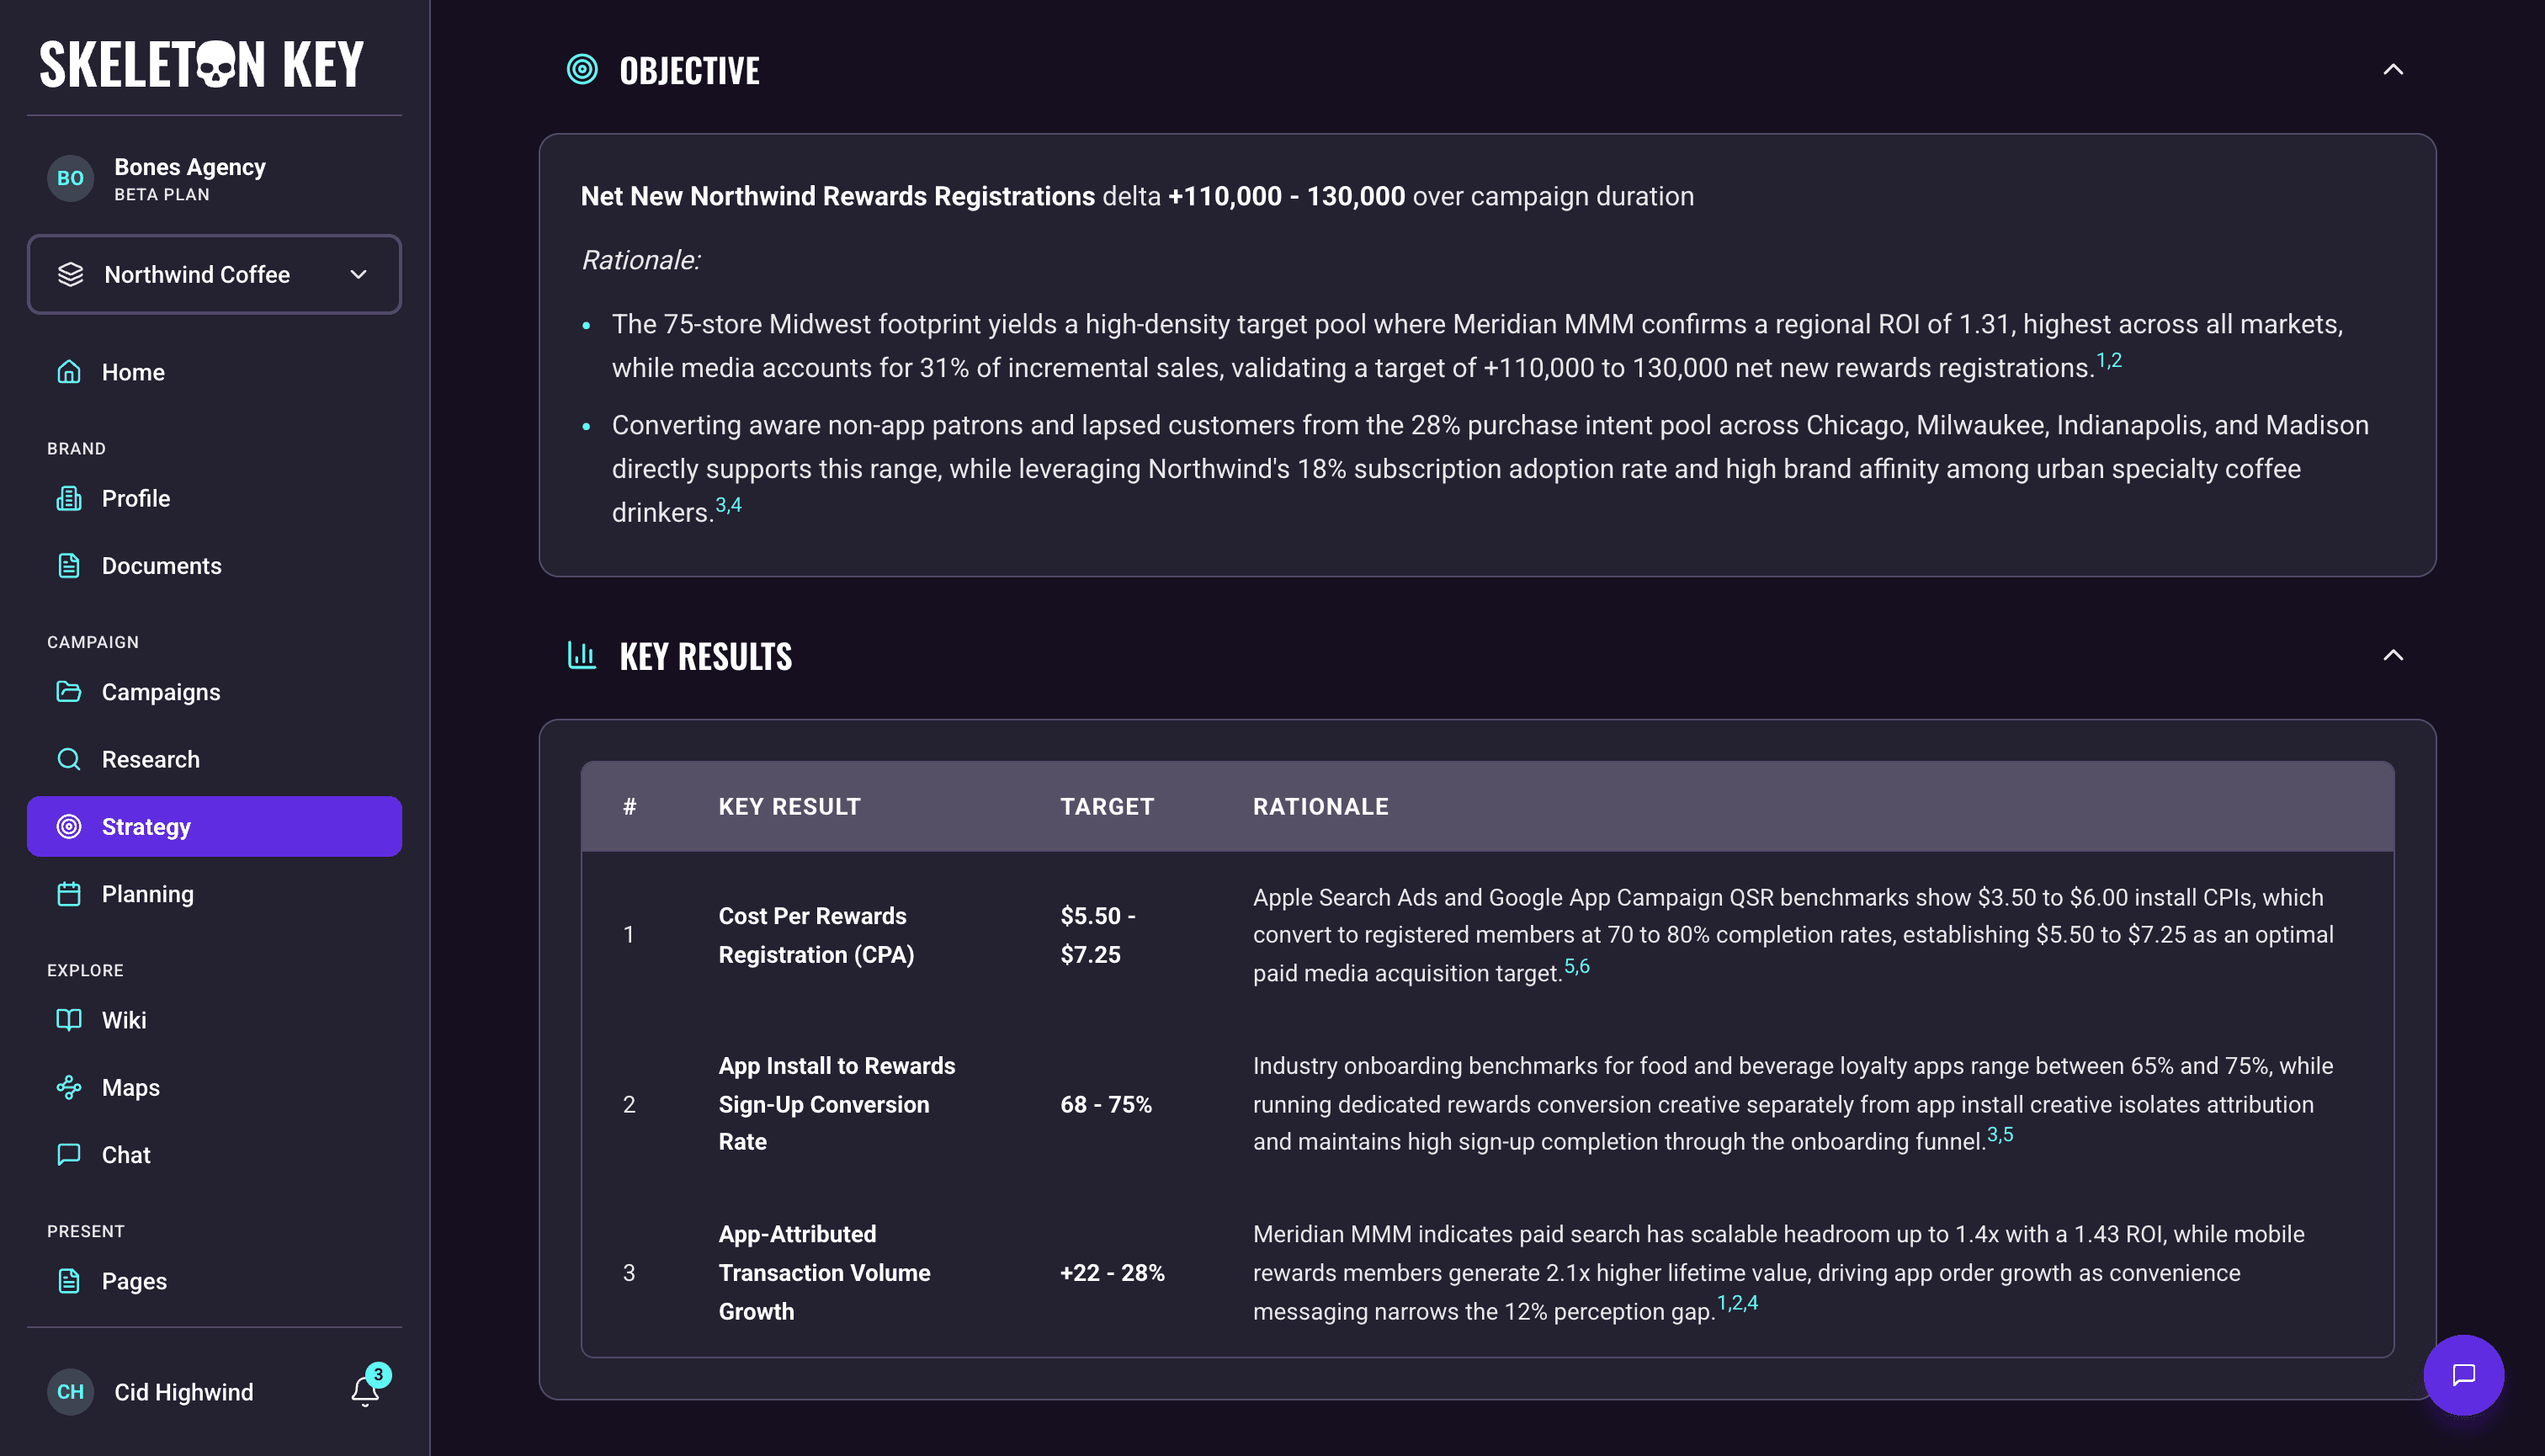The height and width of the screenshot is (1456, 2545).
Task: Open the Cid Highwind user profile
Action: (x=184, y=1392)
